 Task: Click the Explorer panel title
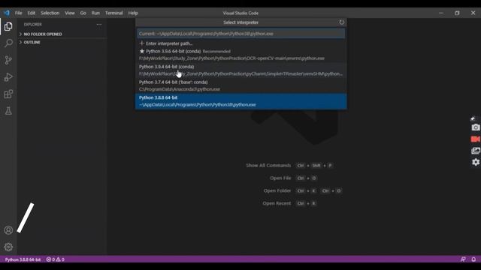point(33,24)
